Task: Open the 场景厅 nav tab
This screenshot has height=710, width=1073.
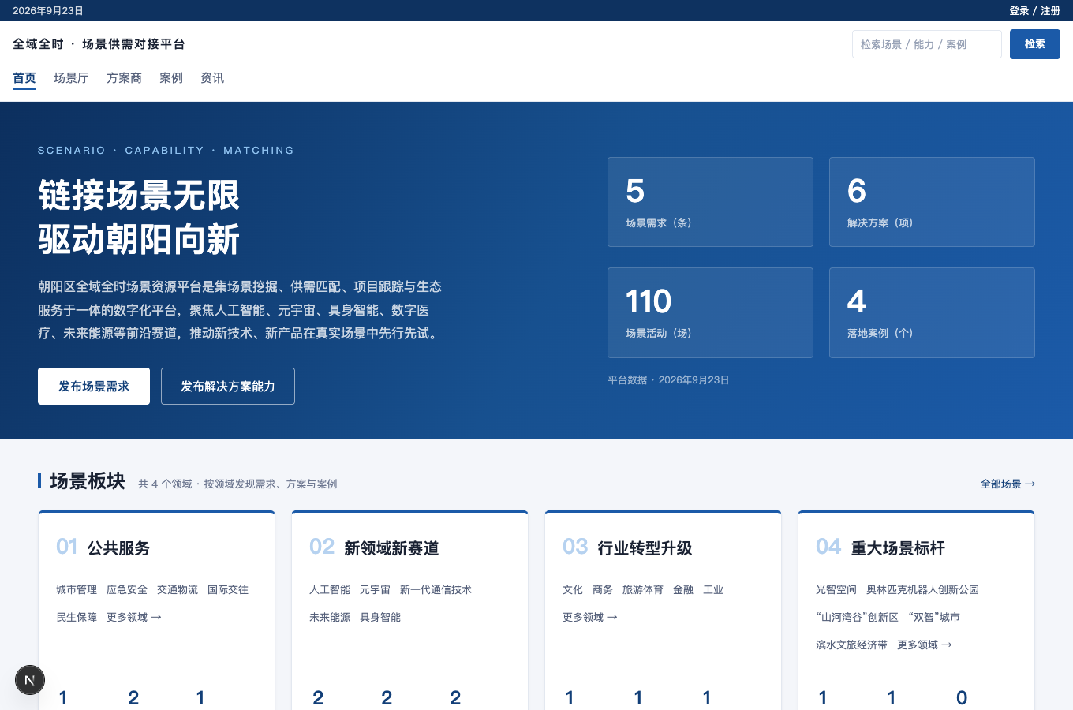Action: (x=71, y=78)
